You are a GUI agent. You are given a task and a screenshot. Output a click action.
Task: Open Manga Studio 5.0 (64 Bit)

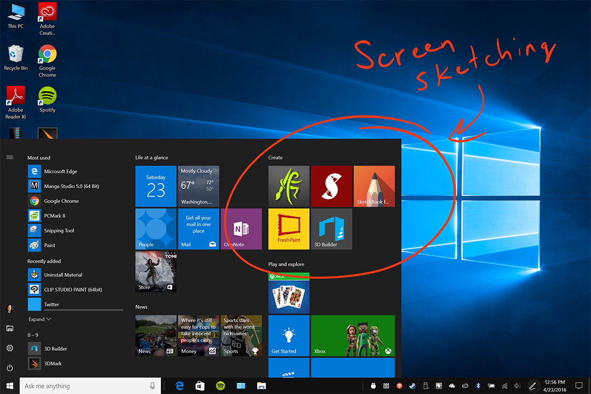(76, 186)
